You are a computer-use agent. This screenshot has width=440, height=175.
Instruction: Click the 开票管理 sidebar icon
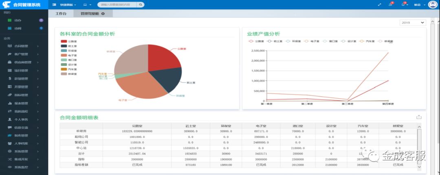(9, 86)
